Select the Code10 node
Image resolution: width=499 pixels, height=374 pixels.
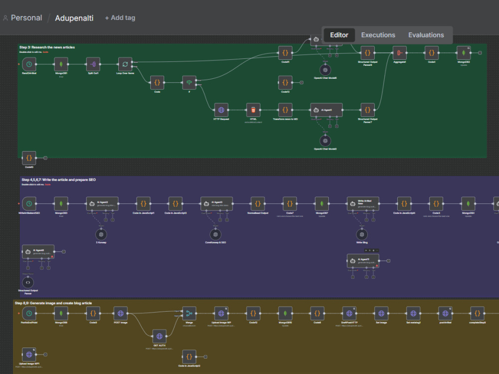pyautogui.click(x=29, y=158)
